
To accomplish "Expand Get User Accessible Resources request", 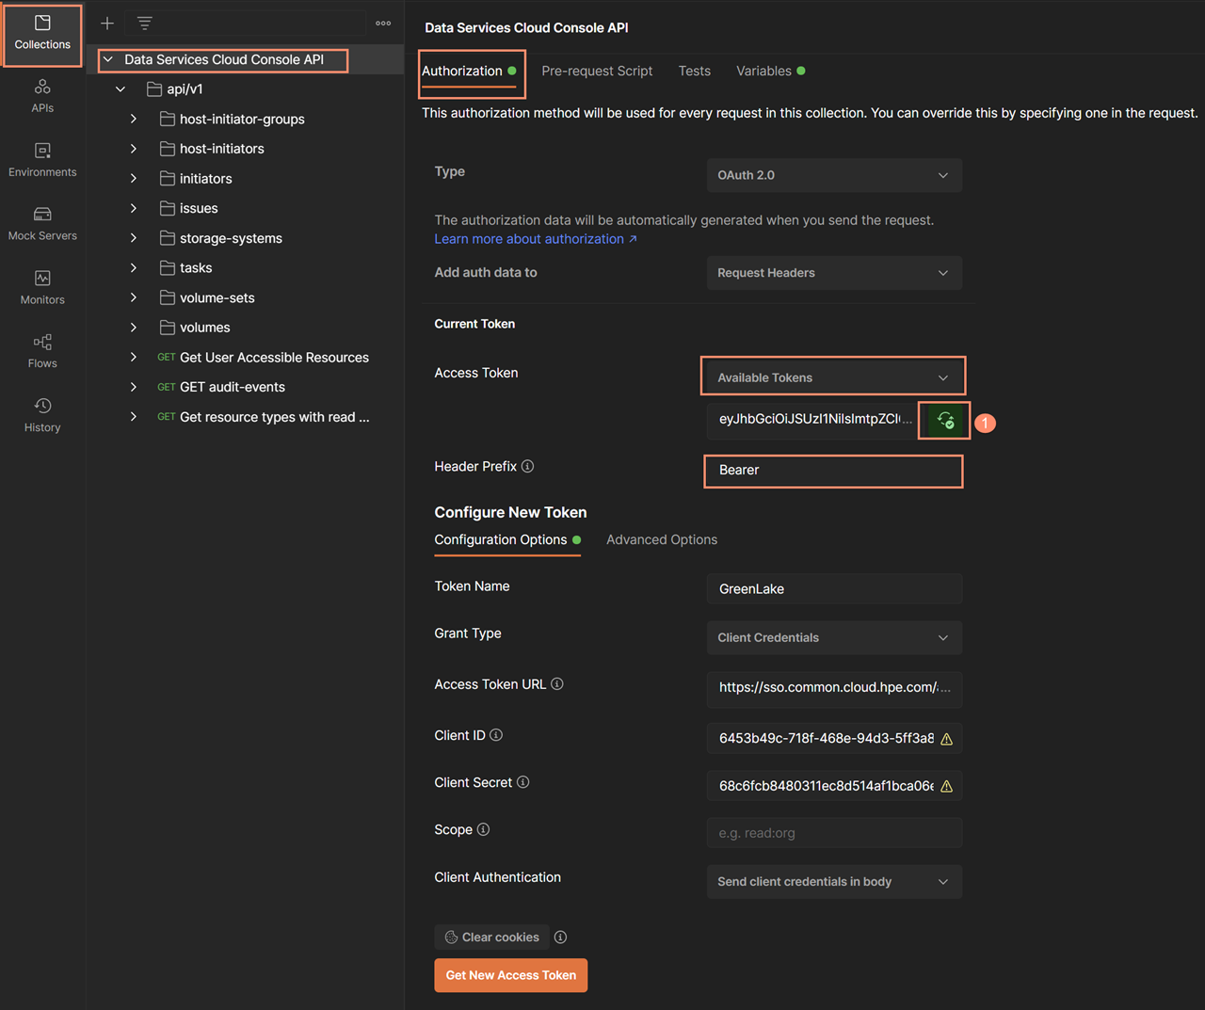I will [x=134, y=358].
